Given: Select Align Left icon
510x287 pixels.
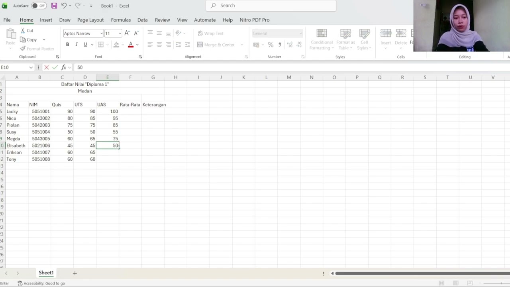Looking at the screenshot, I should [x=150, y=45].
